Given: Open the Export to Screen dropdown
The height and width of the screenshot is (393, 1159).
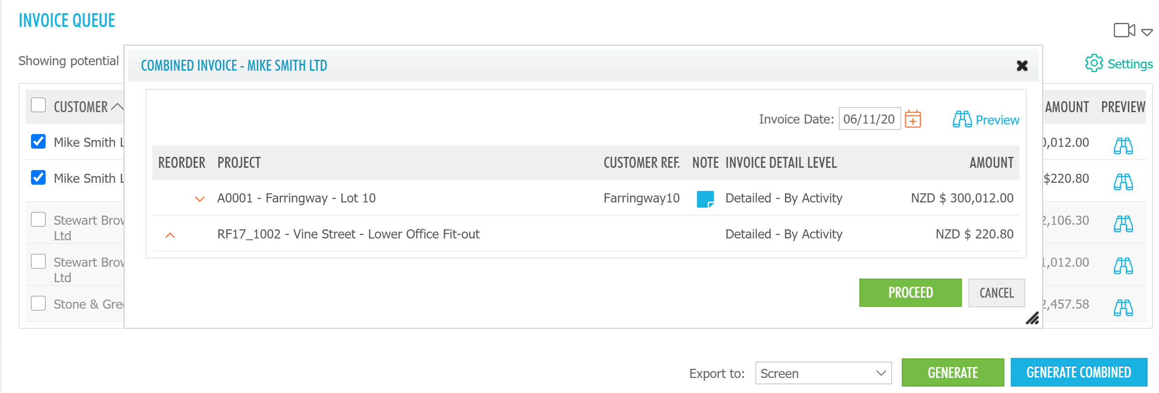Looking at the screenshot, I should [823, 373].
